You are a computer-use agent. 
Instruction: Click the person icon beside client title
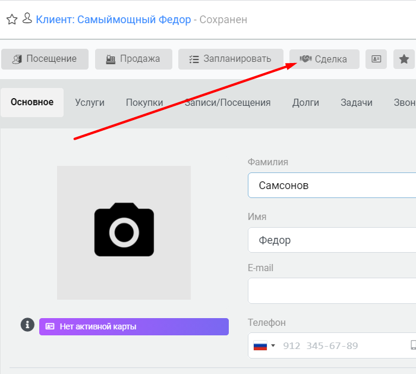point(27,18)
